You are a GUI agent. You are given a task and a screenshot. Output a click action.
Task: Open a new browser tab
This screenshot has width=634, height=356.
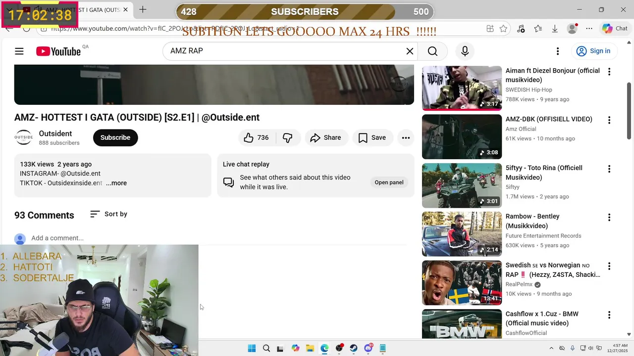(x=143, y=9)
